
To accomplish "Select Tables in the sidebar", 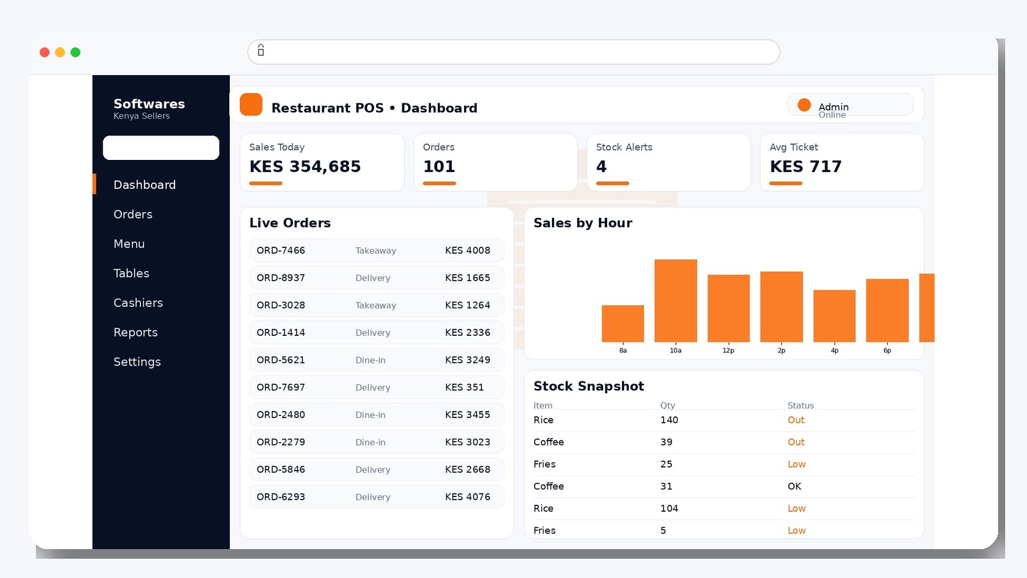I will pyautogui.click(x=131, y=273).
